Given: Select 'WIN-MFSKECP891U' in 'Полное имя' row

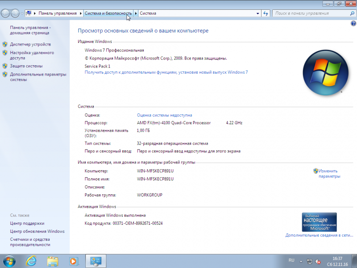Looking at the screenshot, I should coord(155,179).
